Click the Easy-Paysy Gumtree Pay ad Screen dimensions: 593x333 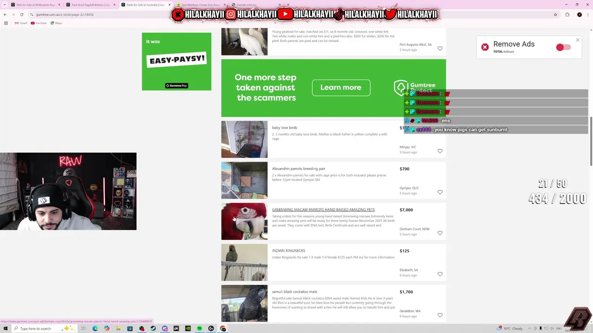(177, 62)
